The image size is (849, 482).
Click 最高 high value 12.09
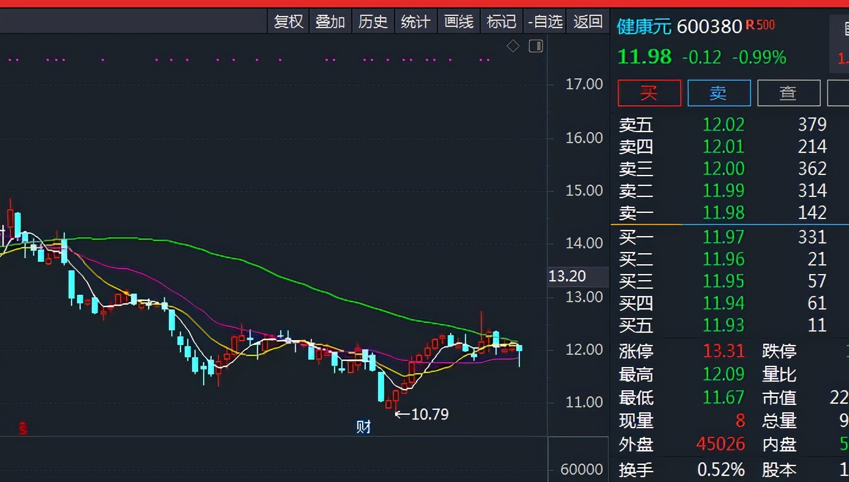tap(724, 374)
